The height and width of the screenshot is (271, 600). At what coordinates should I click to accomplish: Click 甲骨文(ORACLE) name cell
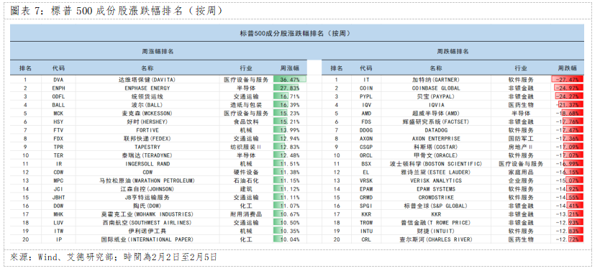pos(435,155)
